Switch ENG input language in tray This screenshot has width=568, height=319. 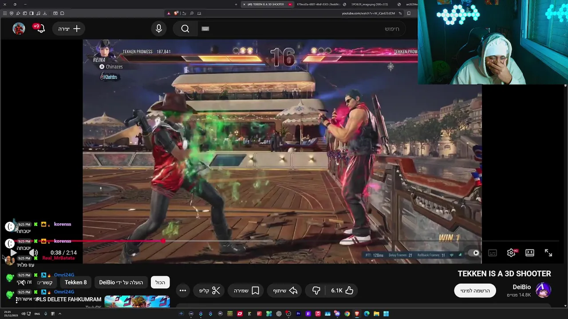pyautogui.click(x=37, y=314)
